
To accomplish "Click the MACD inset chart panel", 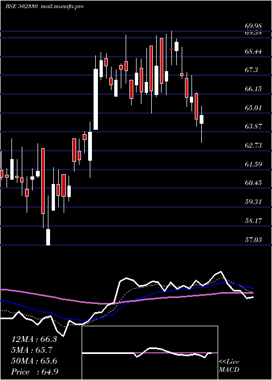I will [150, 353].
